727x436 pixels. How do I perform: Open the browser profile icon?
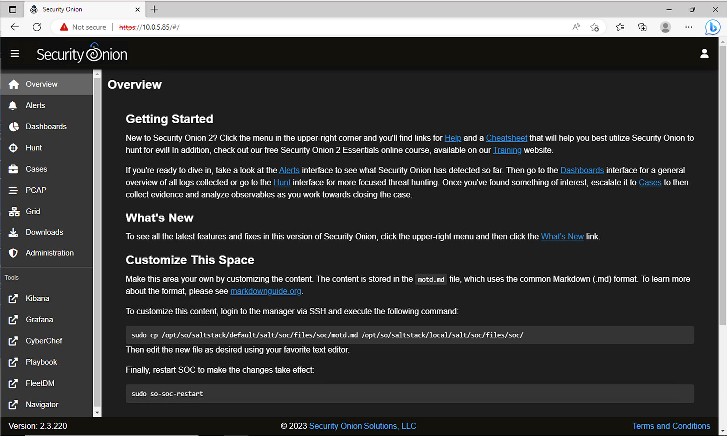[x=665, y=27]
